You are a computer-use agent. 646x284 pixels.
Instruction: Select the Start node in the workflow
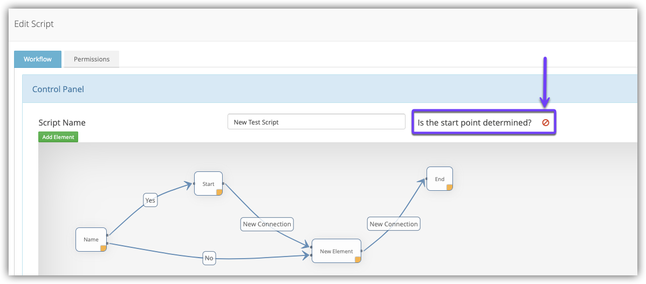pyautogui.click(x=208, y=184)
